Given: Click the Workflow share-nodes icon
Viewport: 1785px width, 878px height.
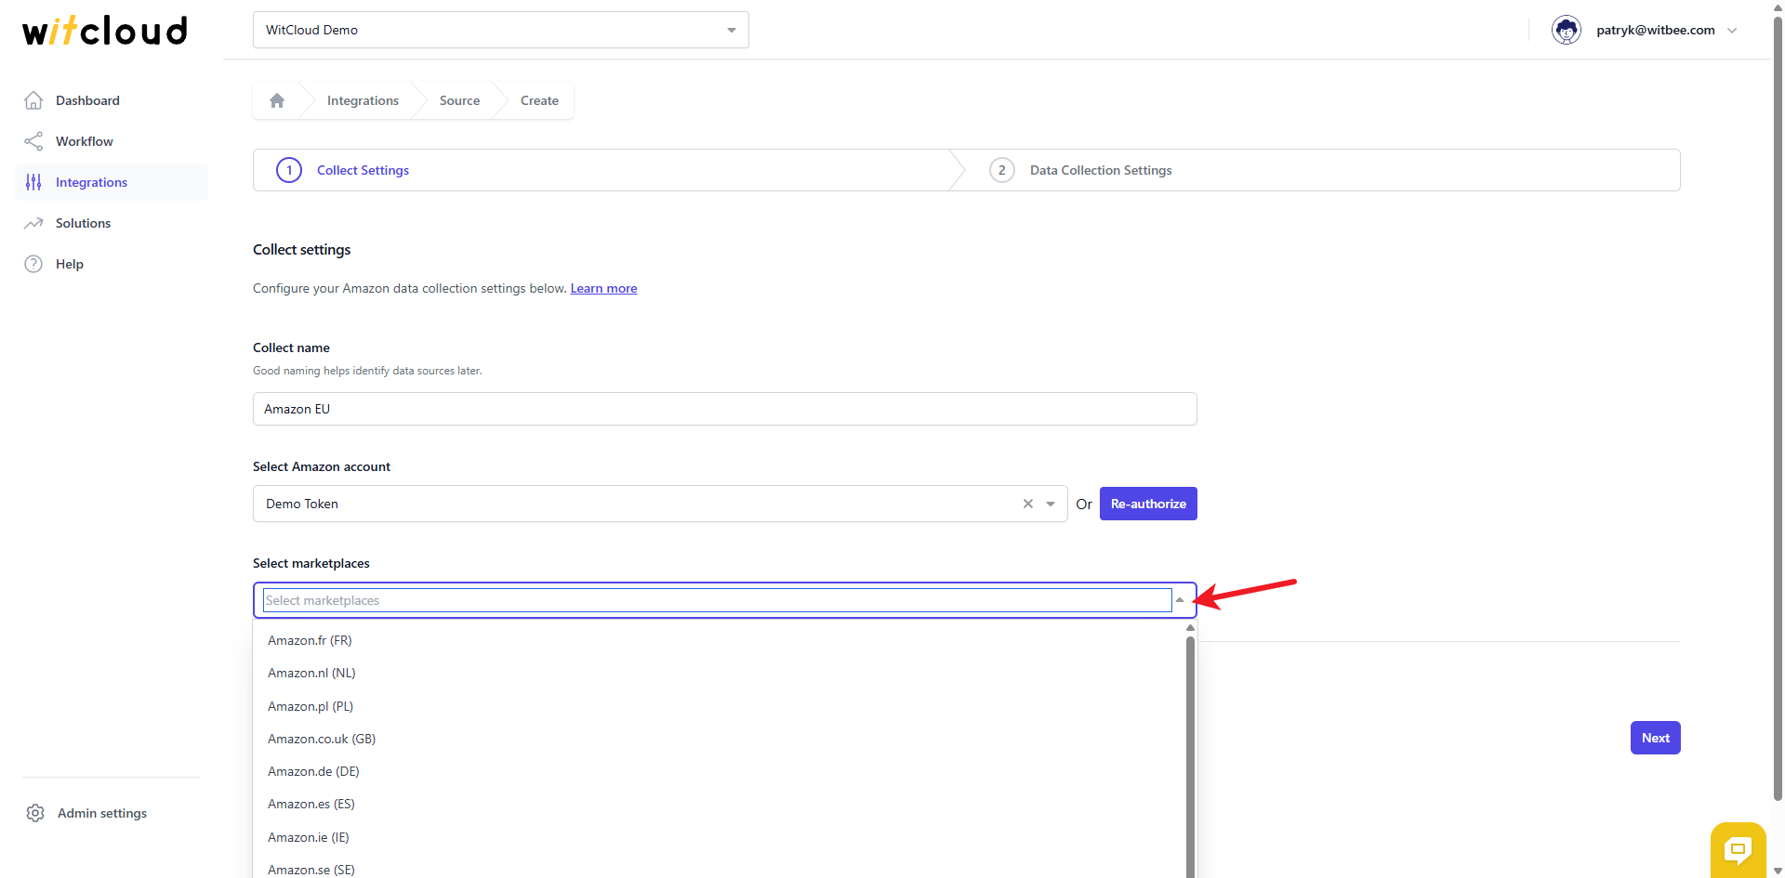Looking at the screenshot, I should click(33, 141).
